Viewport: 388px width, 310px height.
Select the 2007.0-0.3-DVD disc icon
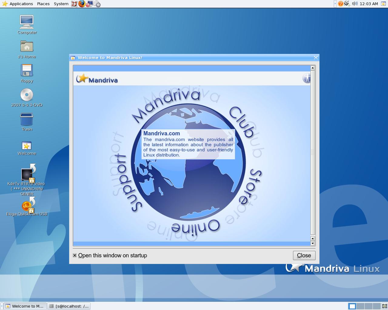pos(27,98)
